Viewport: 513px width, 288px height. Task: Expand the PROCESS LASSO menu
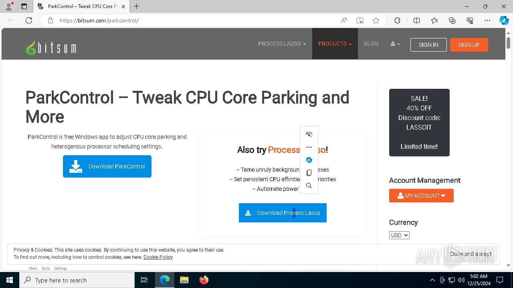(282, 44)
